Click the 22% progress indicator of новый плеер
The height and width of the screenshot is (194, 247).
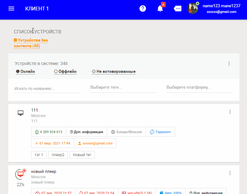click(20, 185)
